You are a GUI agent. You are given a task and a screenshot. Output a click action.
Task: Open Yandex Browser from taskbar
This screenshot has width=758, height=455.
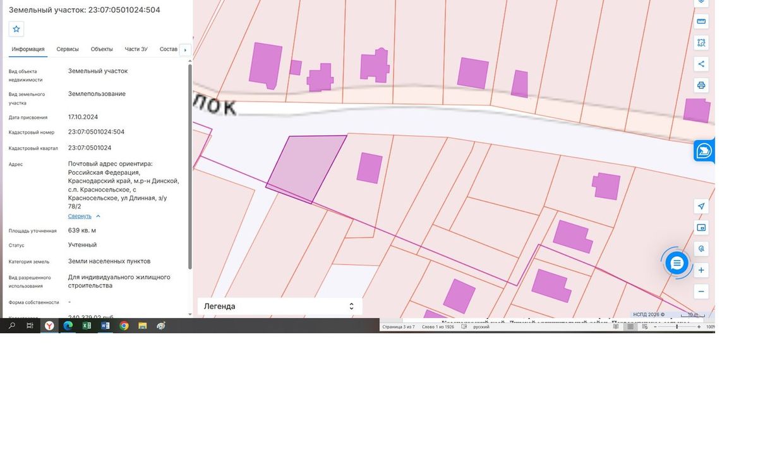tap(49, 326)
